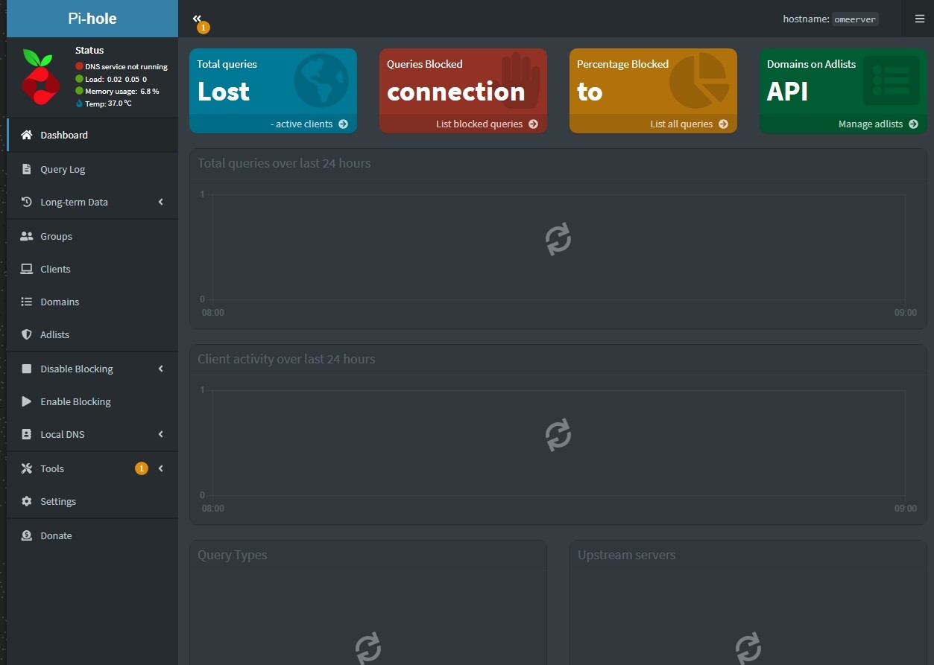Open the top-right hamburger menu

[x=919, y=19]
